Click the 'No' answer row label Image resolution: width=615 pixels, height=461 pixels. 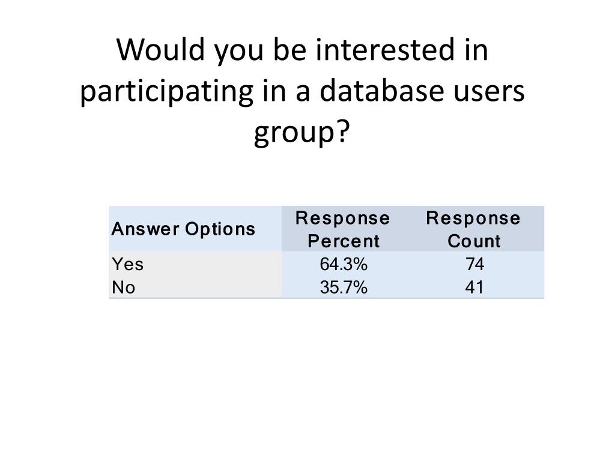pyautogui.click(x=124, y=288)
